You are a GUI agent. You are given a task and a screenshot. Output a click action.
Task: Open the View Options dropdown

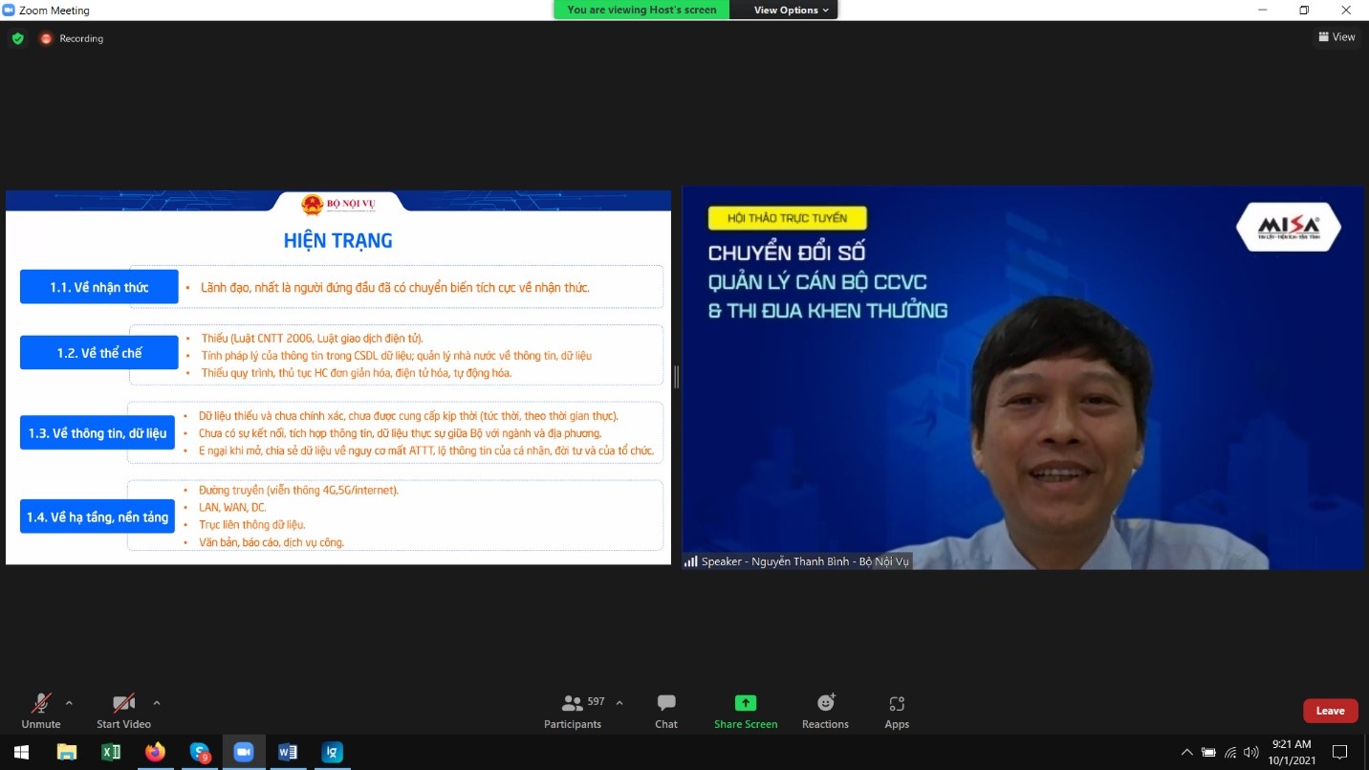click(x=791, y=10)
